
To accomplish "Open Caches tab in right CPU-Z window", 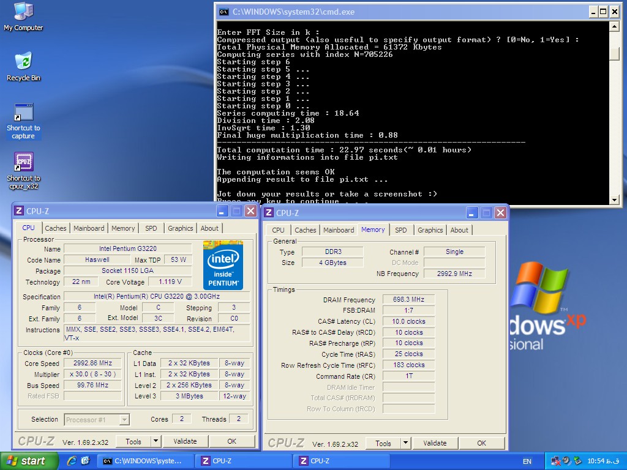I will tap(306, 230).
